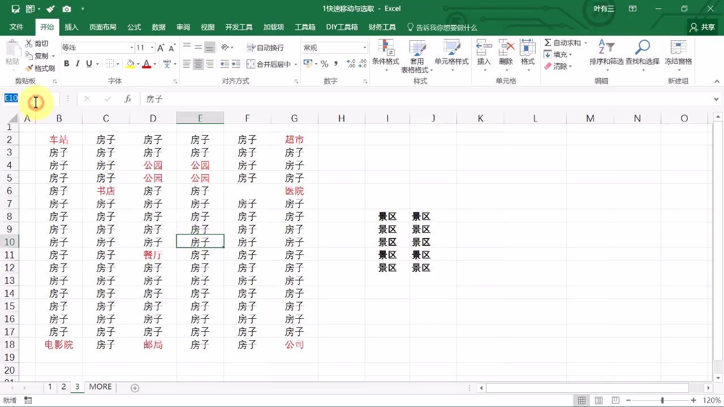
Task: Click Wrap Text (自动换行)
Action: click(x=266, y=47)
